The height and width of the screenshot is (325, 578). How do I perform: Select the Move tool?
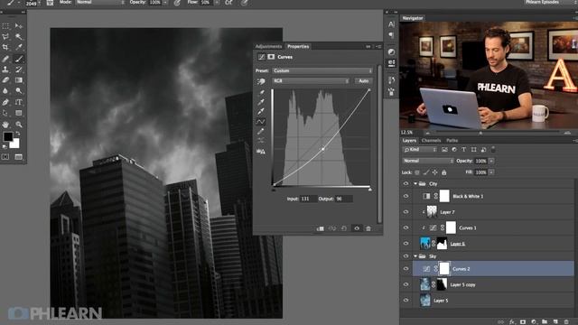pos(18,26)
